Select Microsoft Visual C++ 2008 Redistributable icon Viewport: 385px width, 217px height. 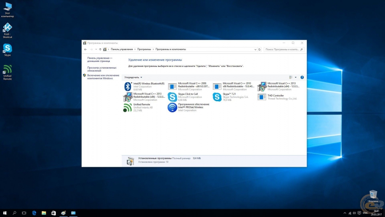coord(172,86)
